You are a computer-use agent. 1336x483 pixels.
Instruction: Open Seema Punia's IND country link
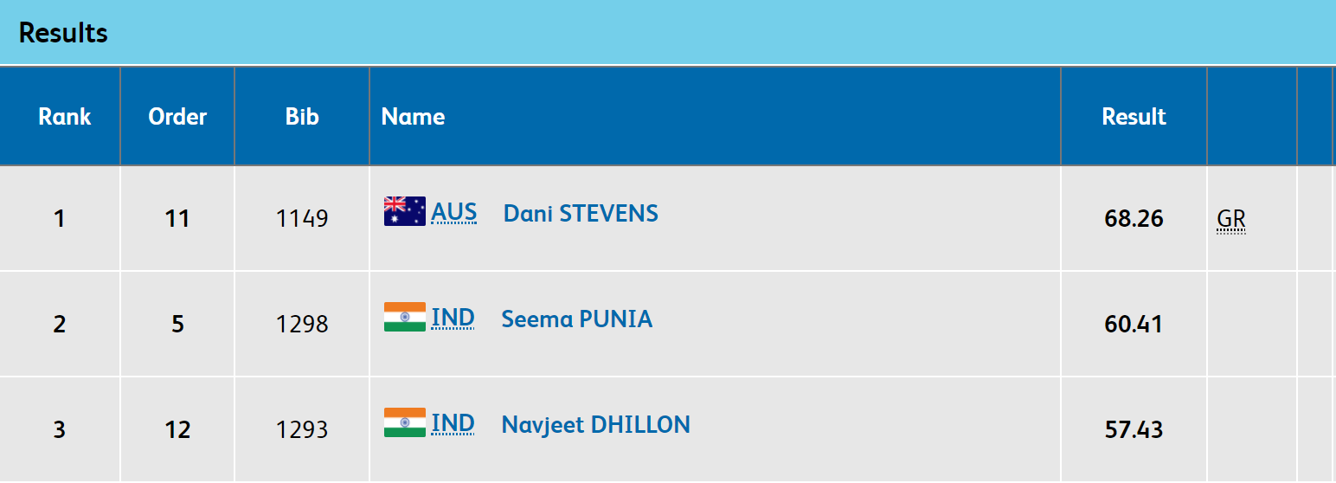[x=453, y=318]
